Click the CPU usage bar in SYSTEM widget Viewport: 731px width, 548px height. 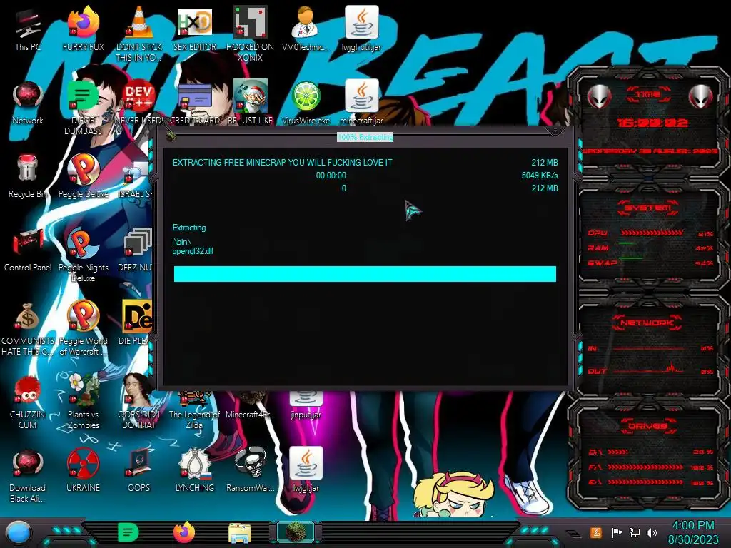652,233
